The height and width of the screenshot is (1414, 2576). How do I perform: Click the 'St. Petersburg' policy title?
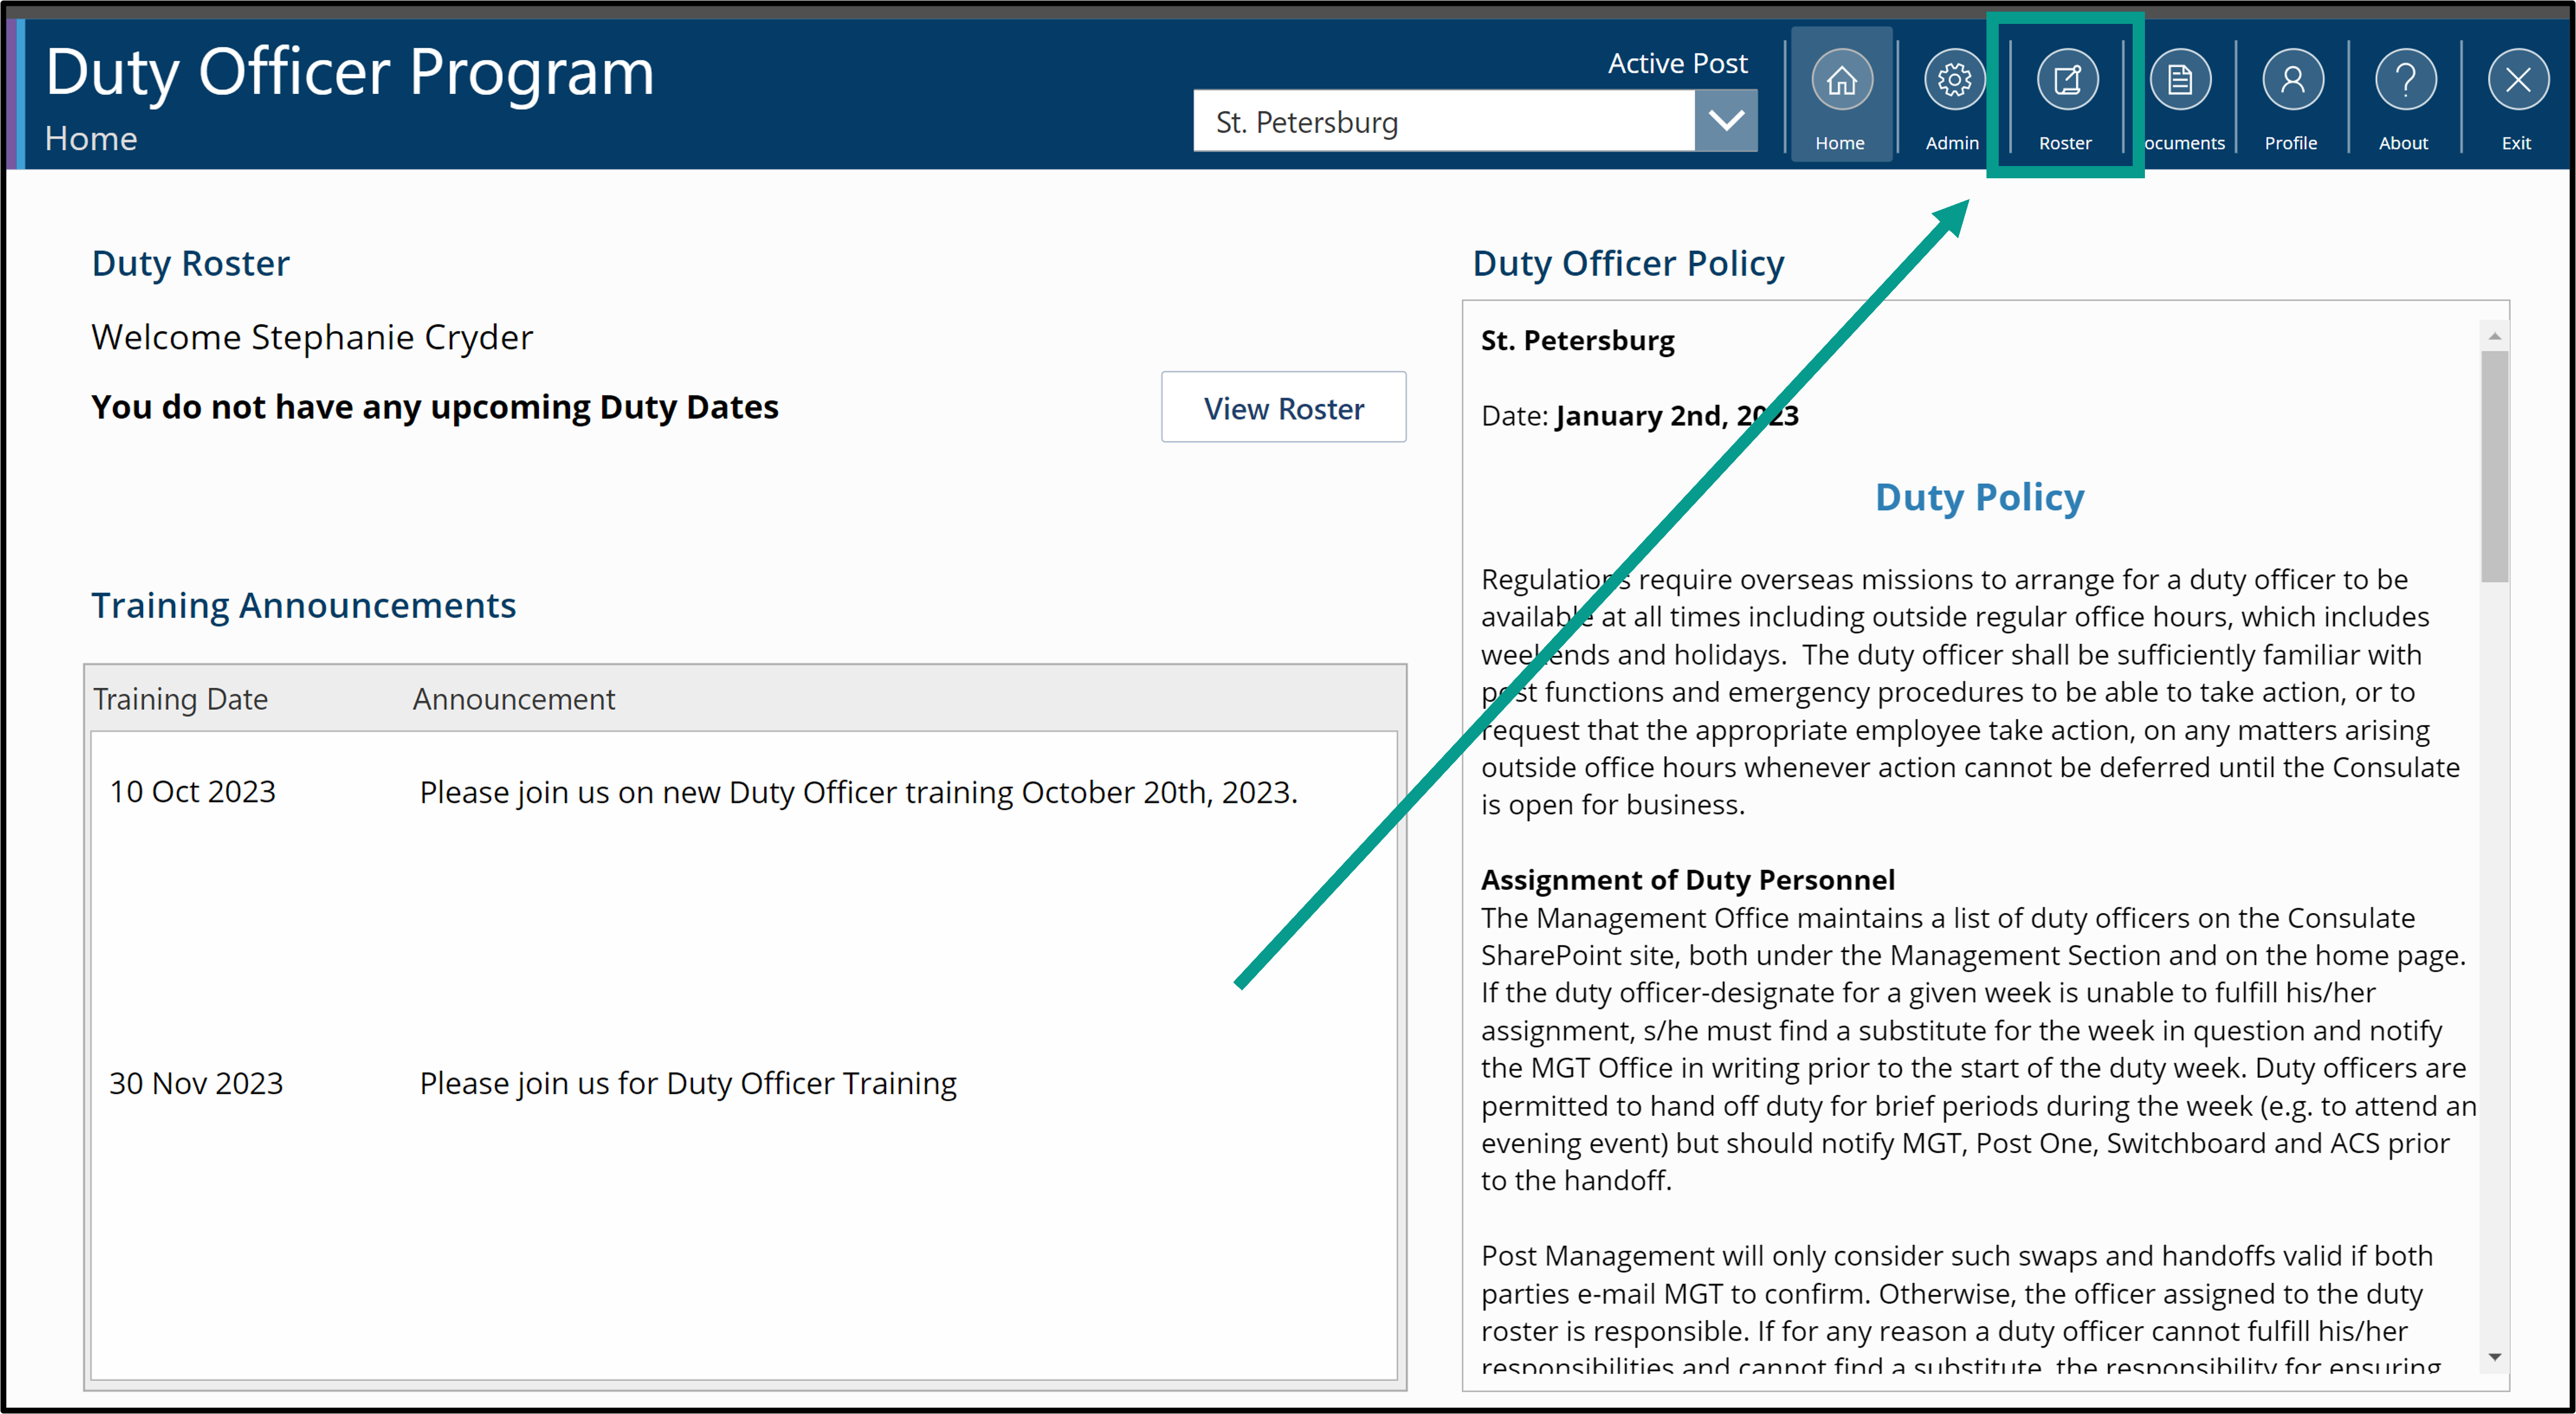[1578, 340]
